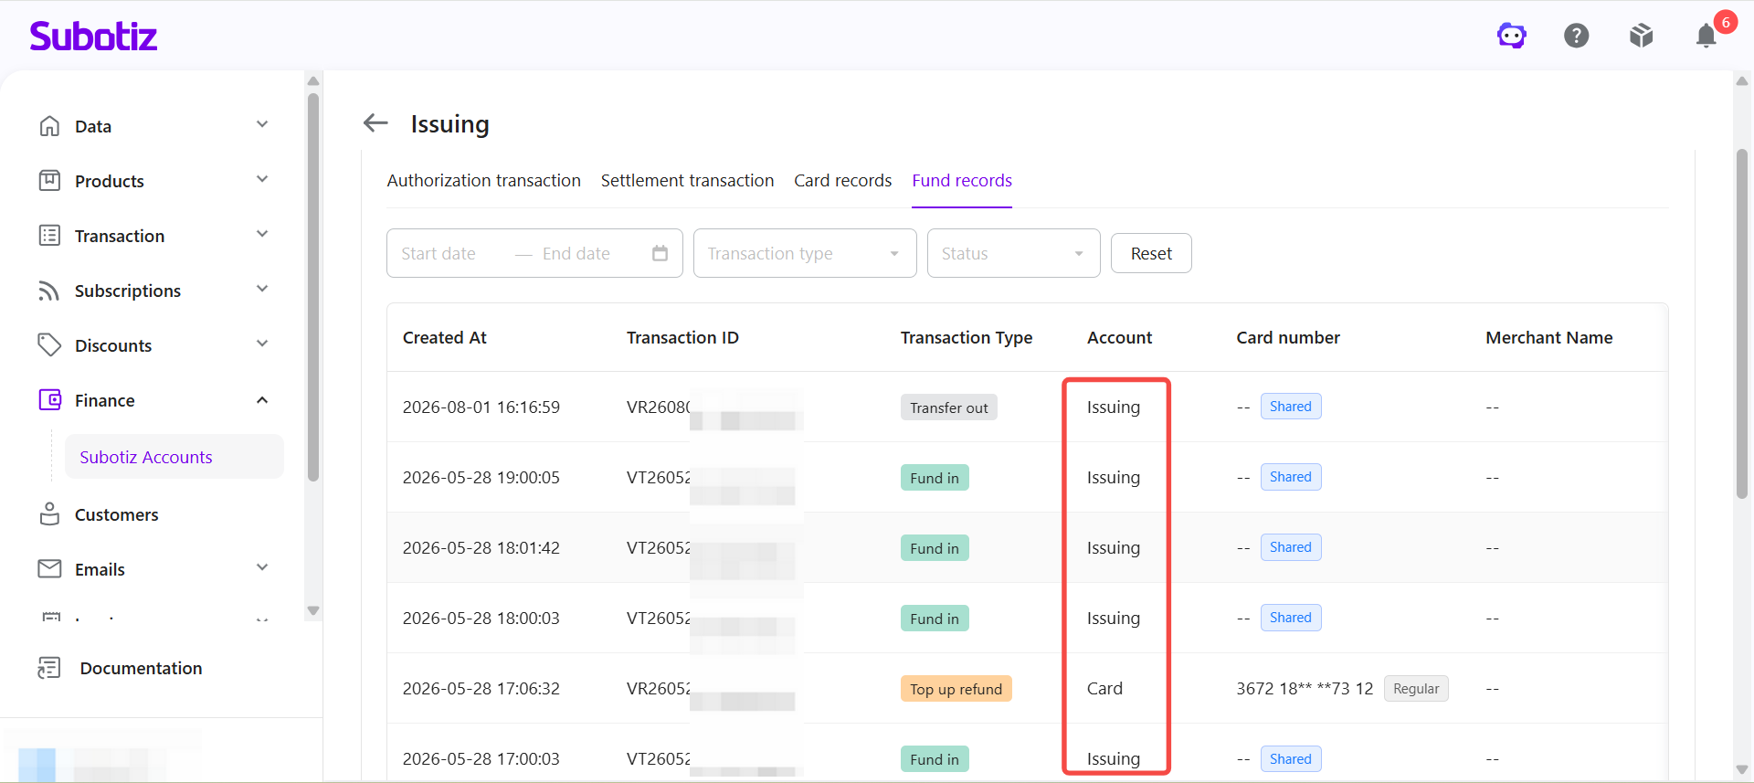The height and width of the screenshot is (783, 1754).
Task: Click the Finance wallet icon in sidebar
Action: click(49, 400)
